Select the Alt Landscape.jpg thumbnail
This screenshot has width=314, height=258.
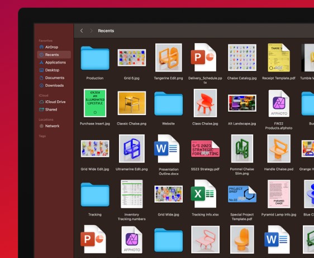(242, 103)
